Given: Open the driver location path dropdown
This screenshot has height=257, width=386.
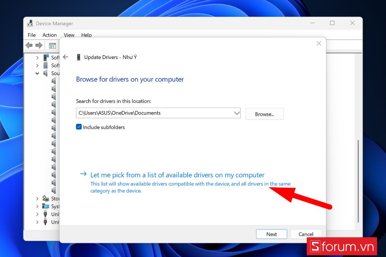Looking at the screenshot, I should click(237, 113).
